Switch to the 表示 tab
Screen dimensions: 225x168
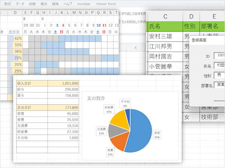pos(44,4)
